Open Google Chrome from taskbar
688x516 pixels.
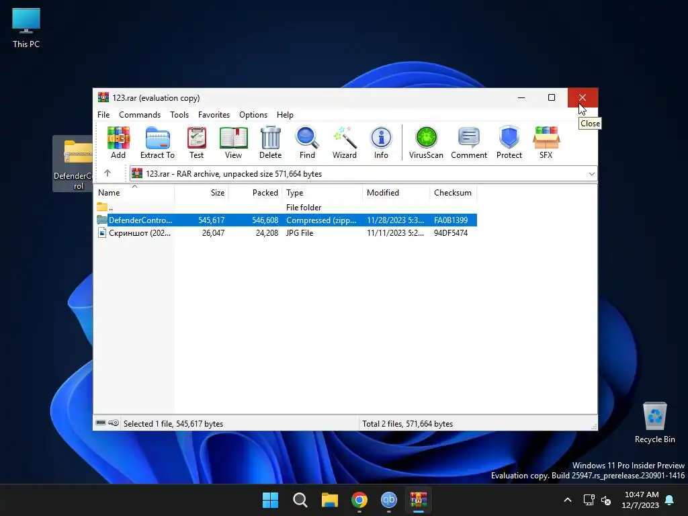point(359,500)
